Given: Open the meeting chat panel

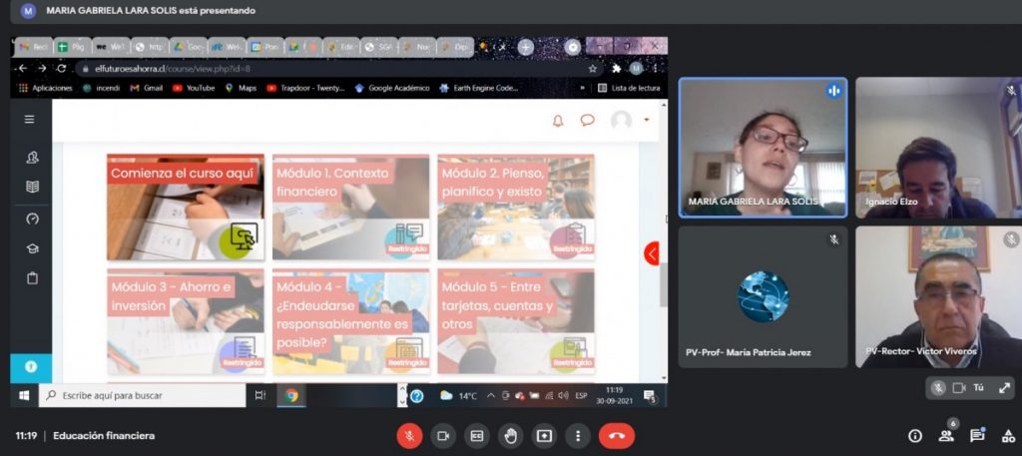Looking at the screenshot, I should pos(977,436).
